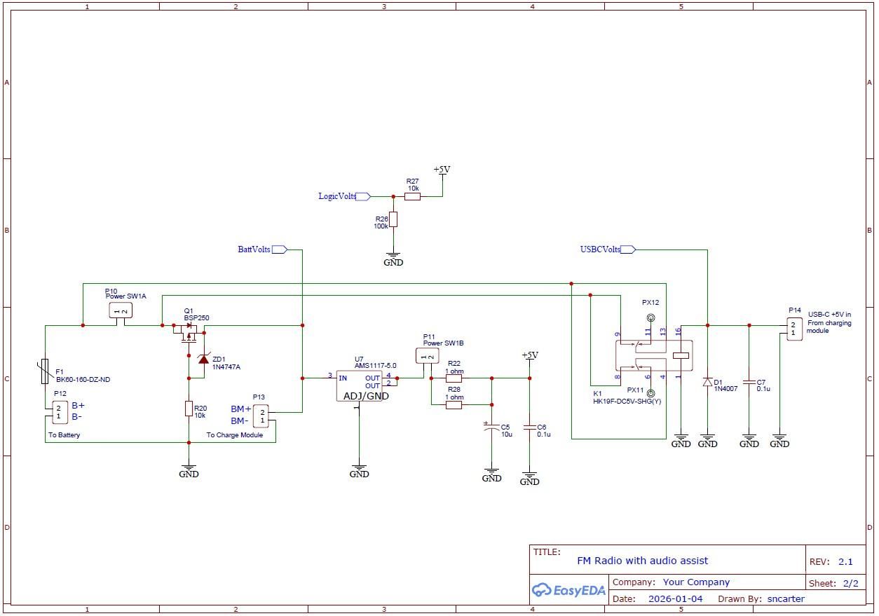This screenshot has width=879, height=616.
Task: Click the P12 battery connector symbol
Action: pyautogui.click(x=61, y=412)
